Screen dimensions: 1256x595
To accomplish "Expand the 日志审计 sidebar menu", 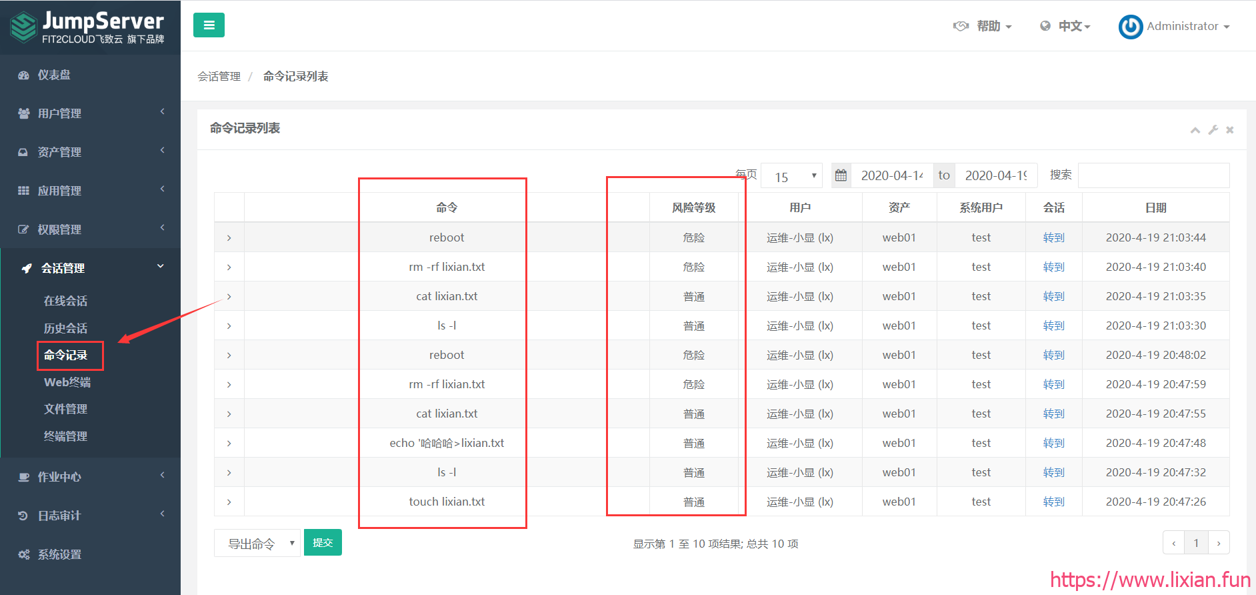I will (x=90, y=516).
